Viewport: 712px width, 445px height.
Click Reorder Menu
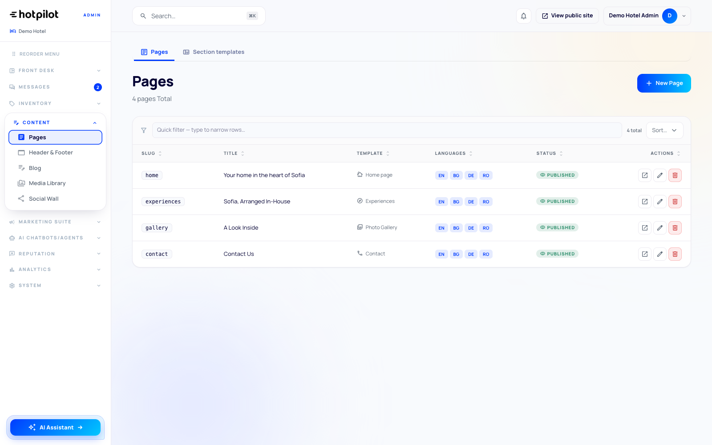coord(36,54)
